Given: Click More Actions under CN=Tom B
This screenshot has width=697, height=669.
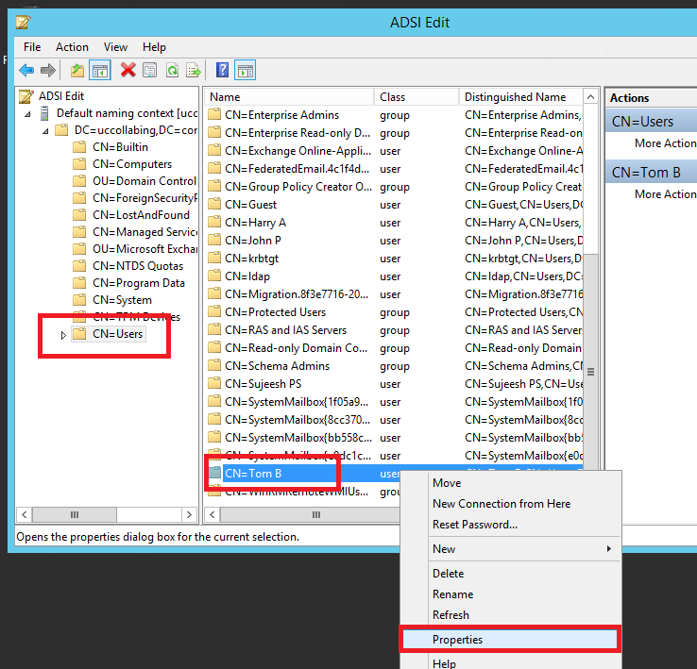Looking at the screenshot, I should tap(666, 194).
